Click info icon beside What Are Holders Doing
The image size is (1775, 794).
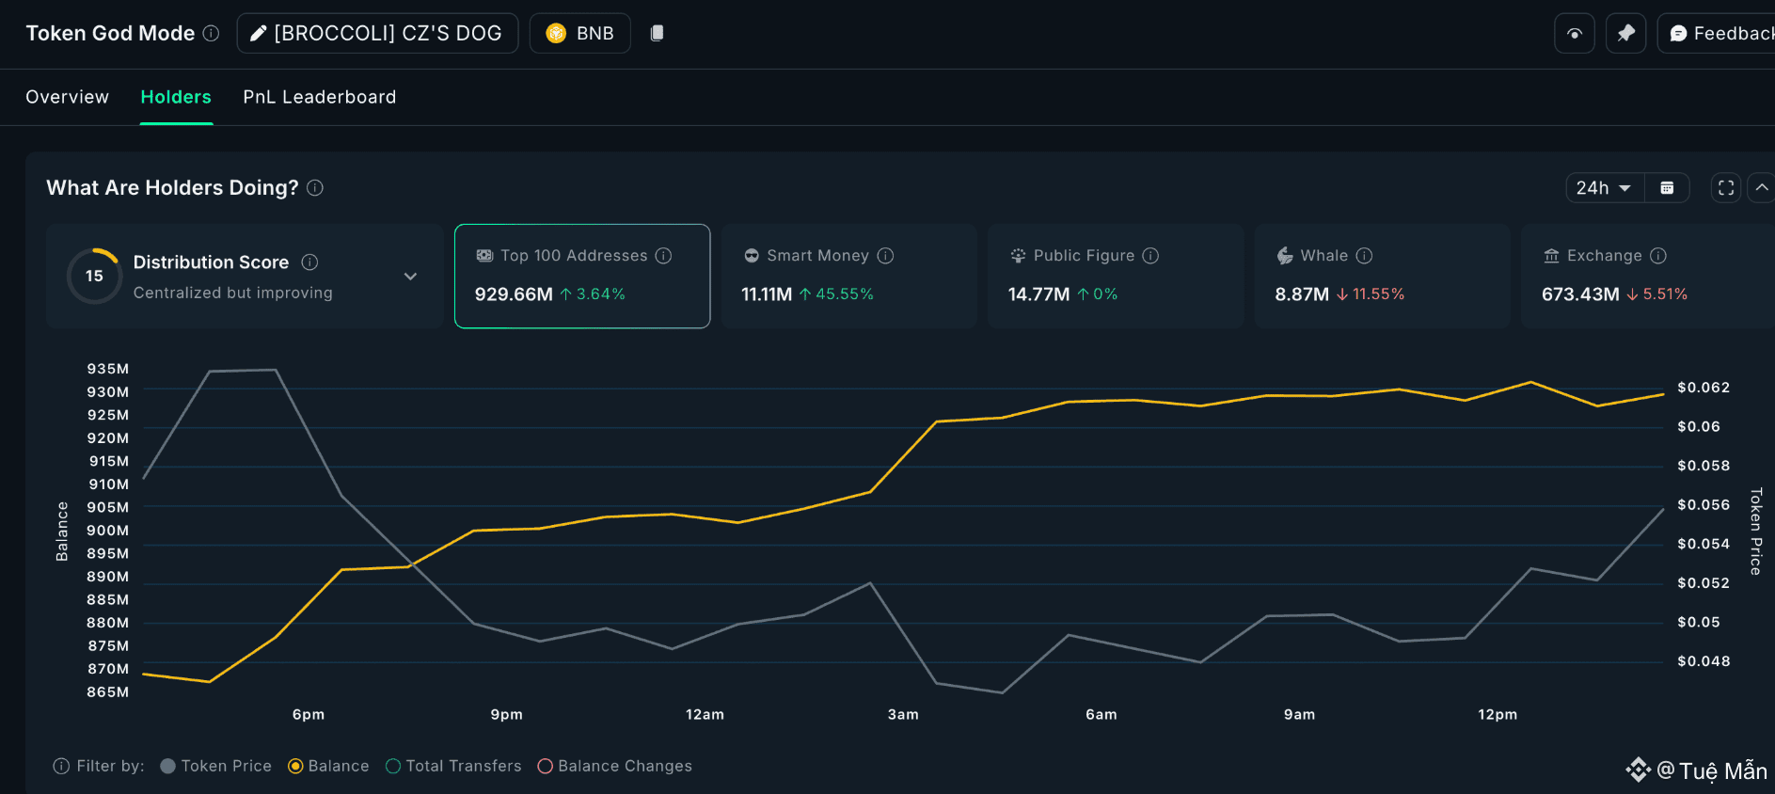tap(315, 188)
